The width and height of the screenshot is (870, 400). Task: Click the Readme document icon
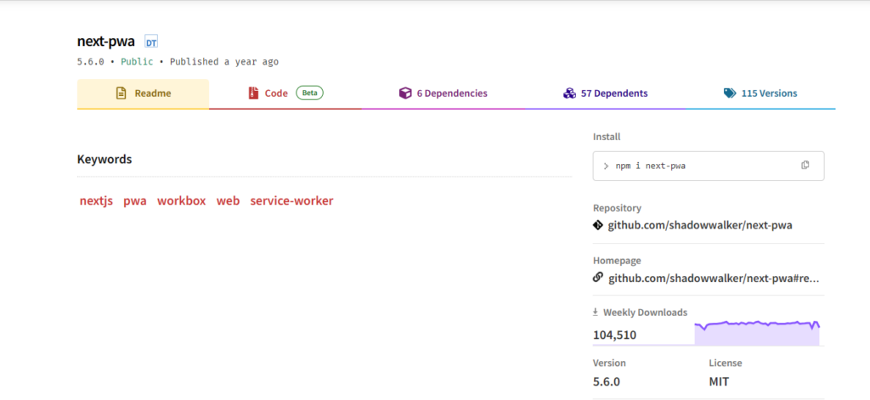tap(121, 93)
